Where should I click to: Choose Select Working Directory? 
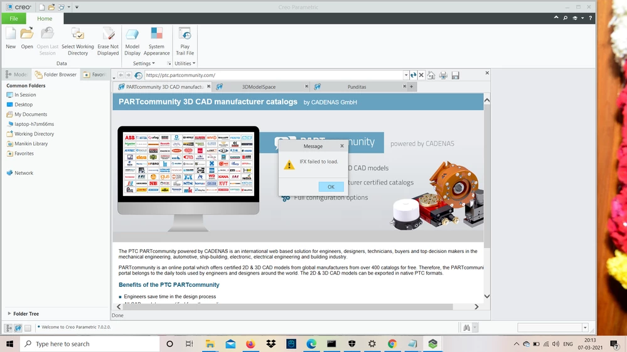click(x=78, y=41)
